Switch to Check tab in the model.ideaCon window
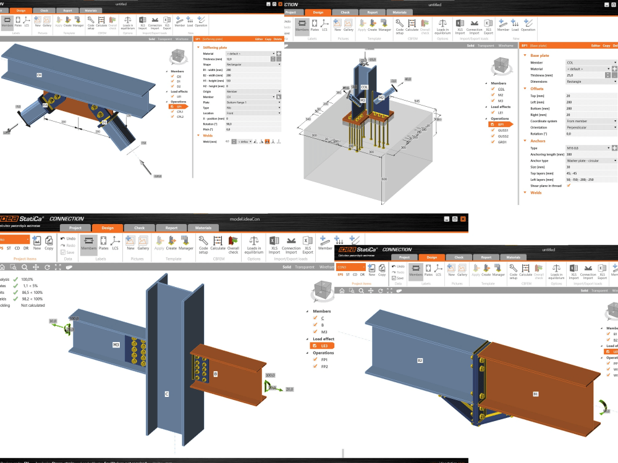 [139, 228]
